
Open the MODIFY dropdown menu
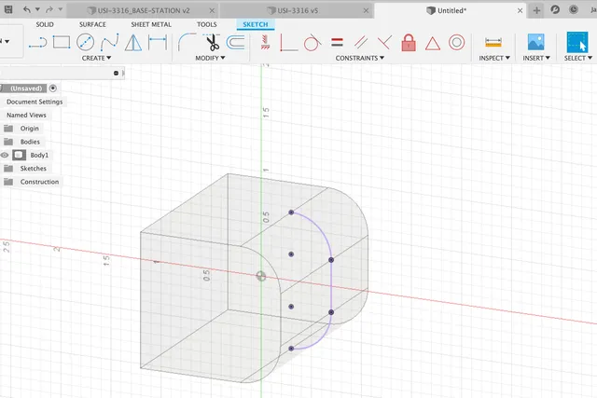210,58
